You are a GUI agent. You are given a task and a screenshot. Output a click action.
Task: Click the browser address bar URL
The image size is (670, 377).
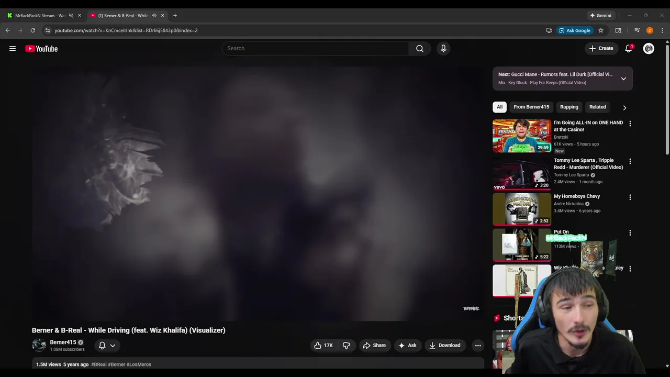tap(126, 30)
